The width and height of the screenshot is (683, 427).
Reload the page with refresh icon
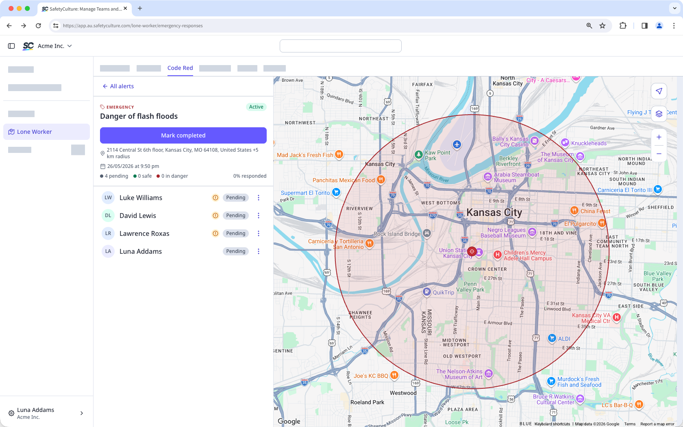pyautogui.click(x=38, y=26)
